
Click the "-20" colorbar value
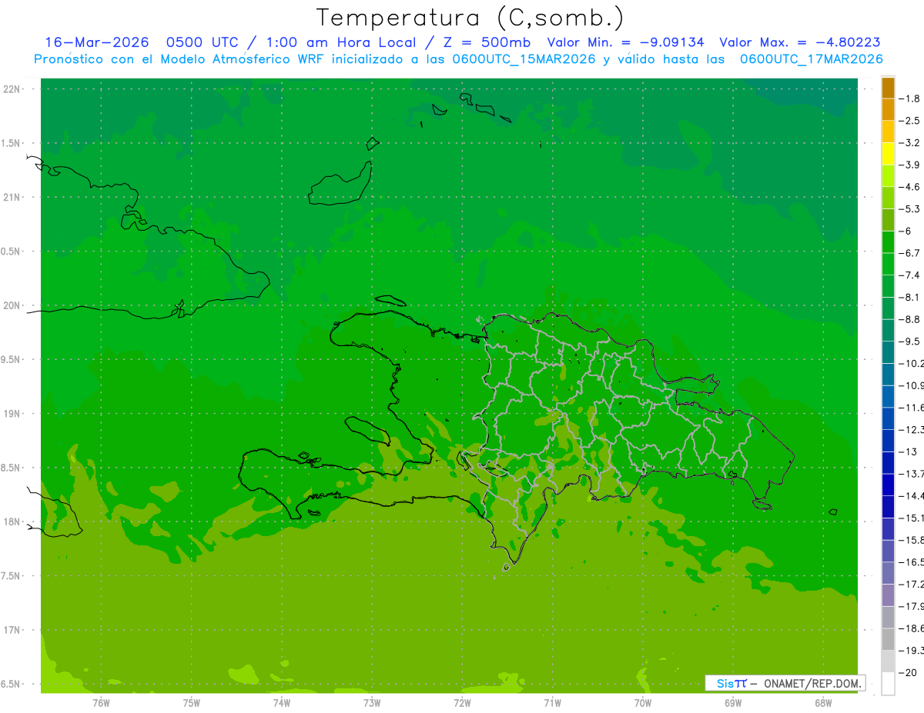pos(907,673)
